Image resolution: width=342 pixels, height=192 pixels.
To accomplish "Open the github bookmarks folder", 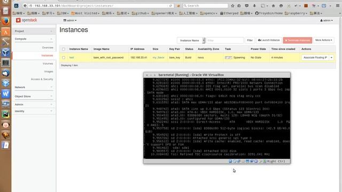I will click(x=140, y=13).
